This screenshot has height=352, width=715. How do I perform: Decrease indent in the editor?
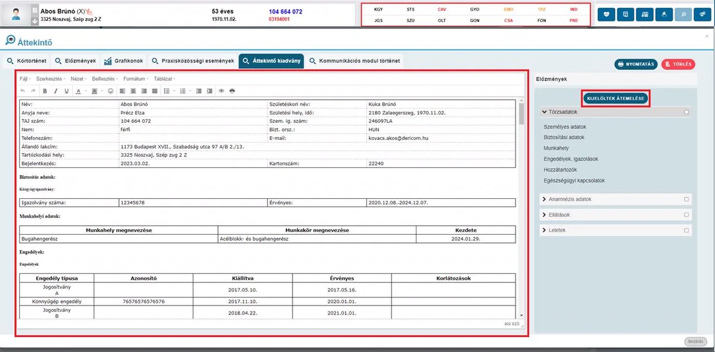pyautogui.click(x=198, y=91)
